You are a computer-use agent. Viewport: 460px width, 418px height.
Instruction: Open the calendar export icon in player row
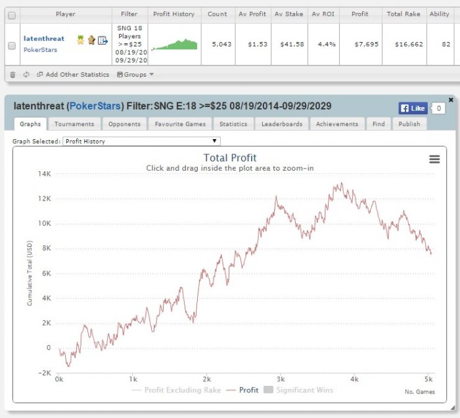(103, 40)
